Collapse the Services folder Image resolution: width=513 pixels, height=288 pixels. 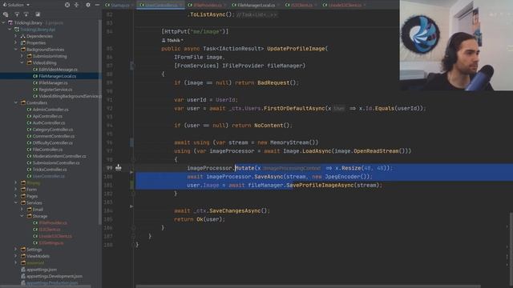tap(15, 202)
